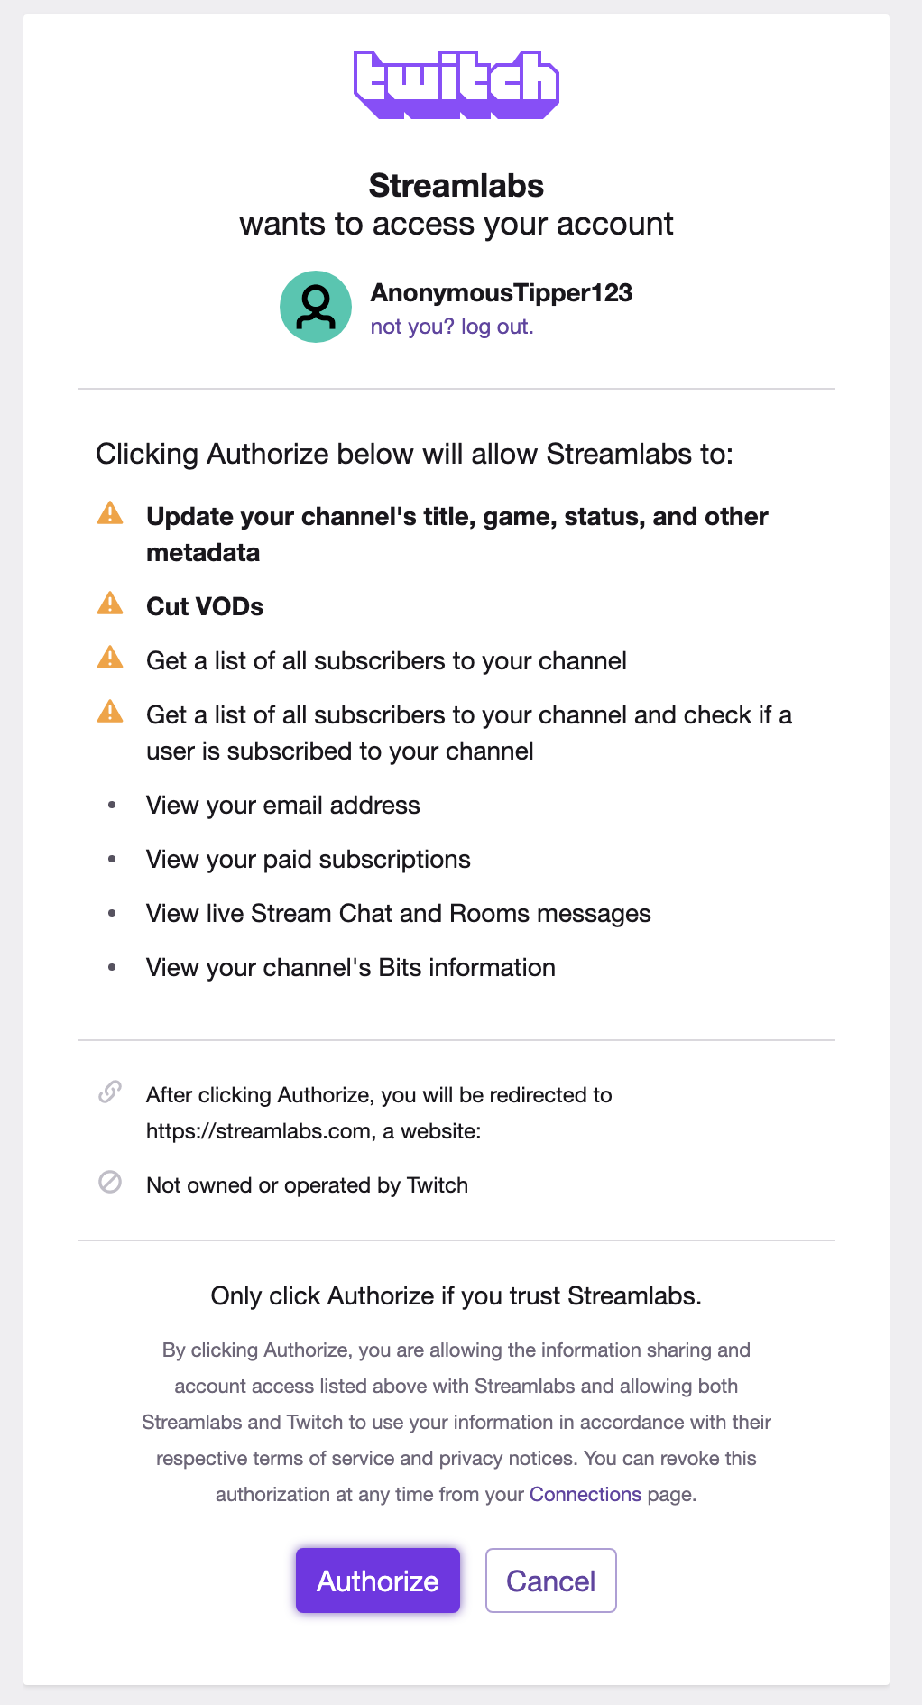
Task: Click the chain link redirect icon
Action: 110,1092
